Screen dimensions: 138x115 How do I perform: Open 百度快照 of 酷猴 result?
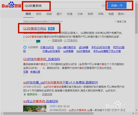(47, 94)
